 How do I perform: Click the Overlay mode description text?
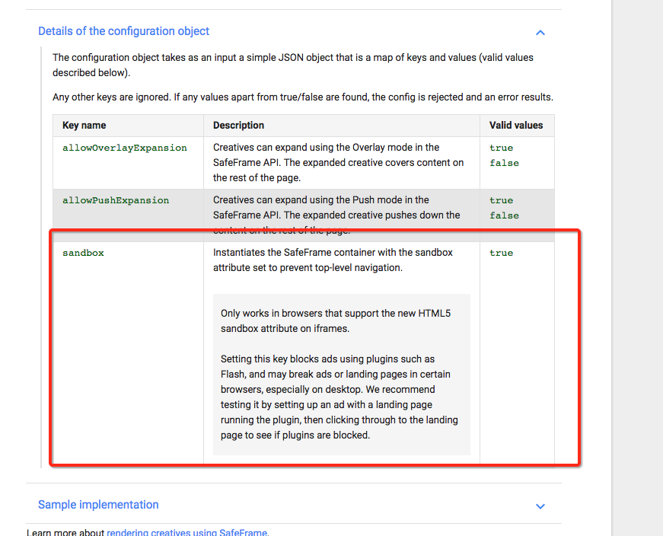pos(338,162)
